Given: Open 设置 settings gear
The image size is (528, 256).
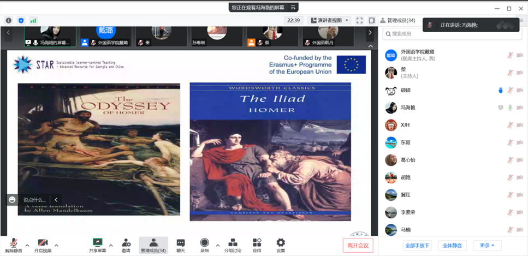Looking at the screenshot, I should (281, 246).
